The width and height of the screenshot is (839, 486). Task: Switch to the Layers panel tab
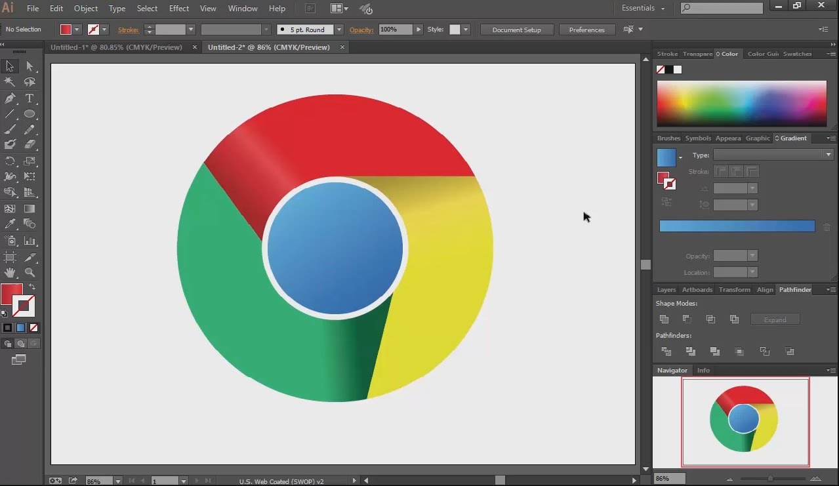(x=666, y=290)
